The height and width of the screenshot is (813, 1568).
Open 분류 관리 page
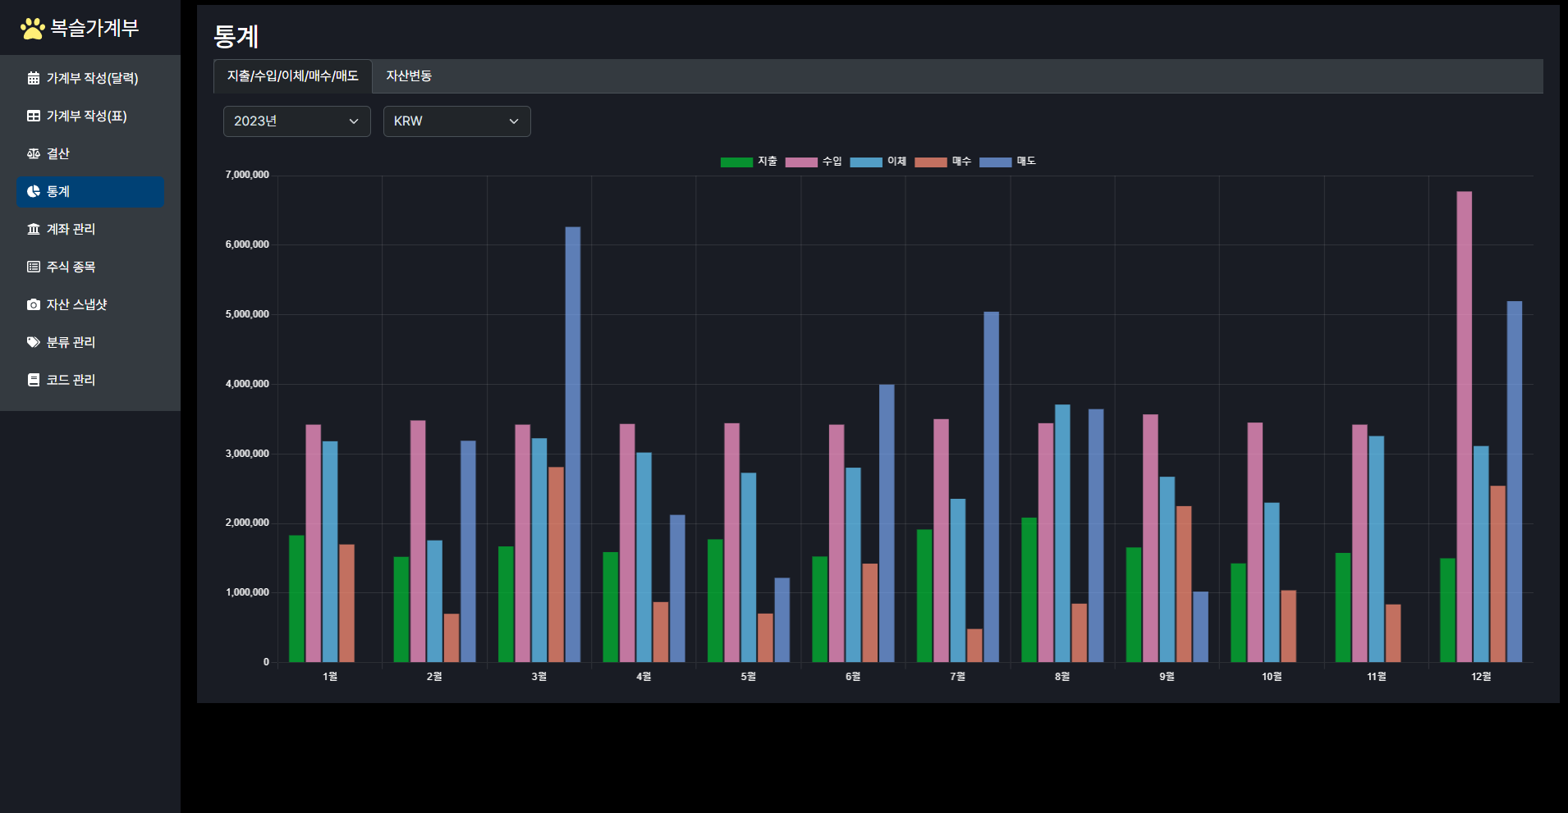pos(90,342)
